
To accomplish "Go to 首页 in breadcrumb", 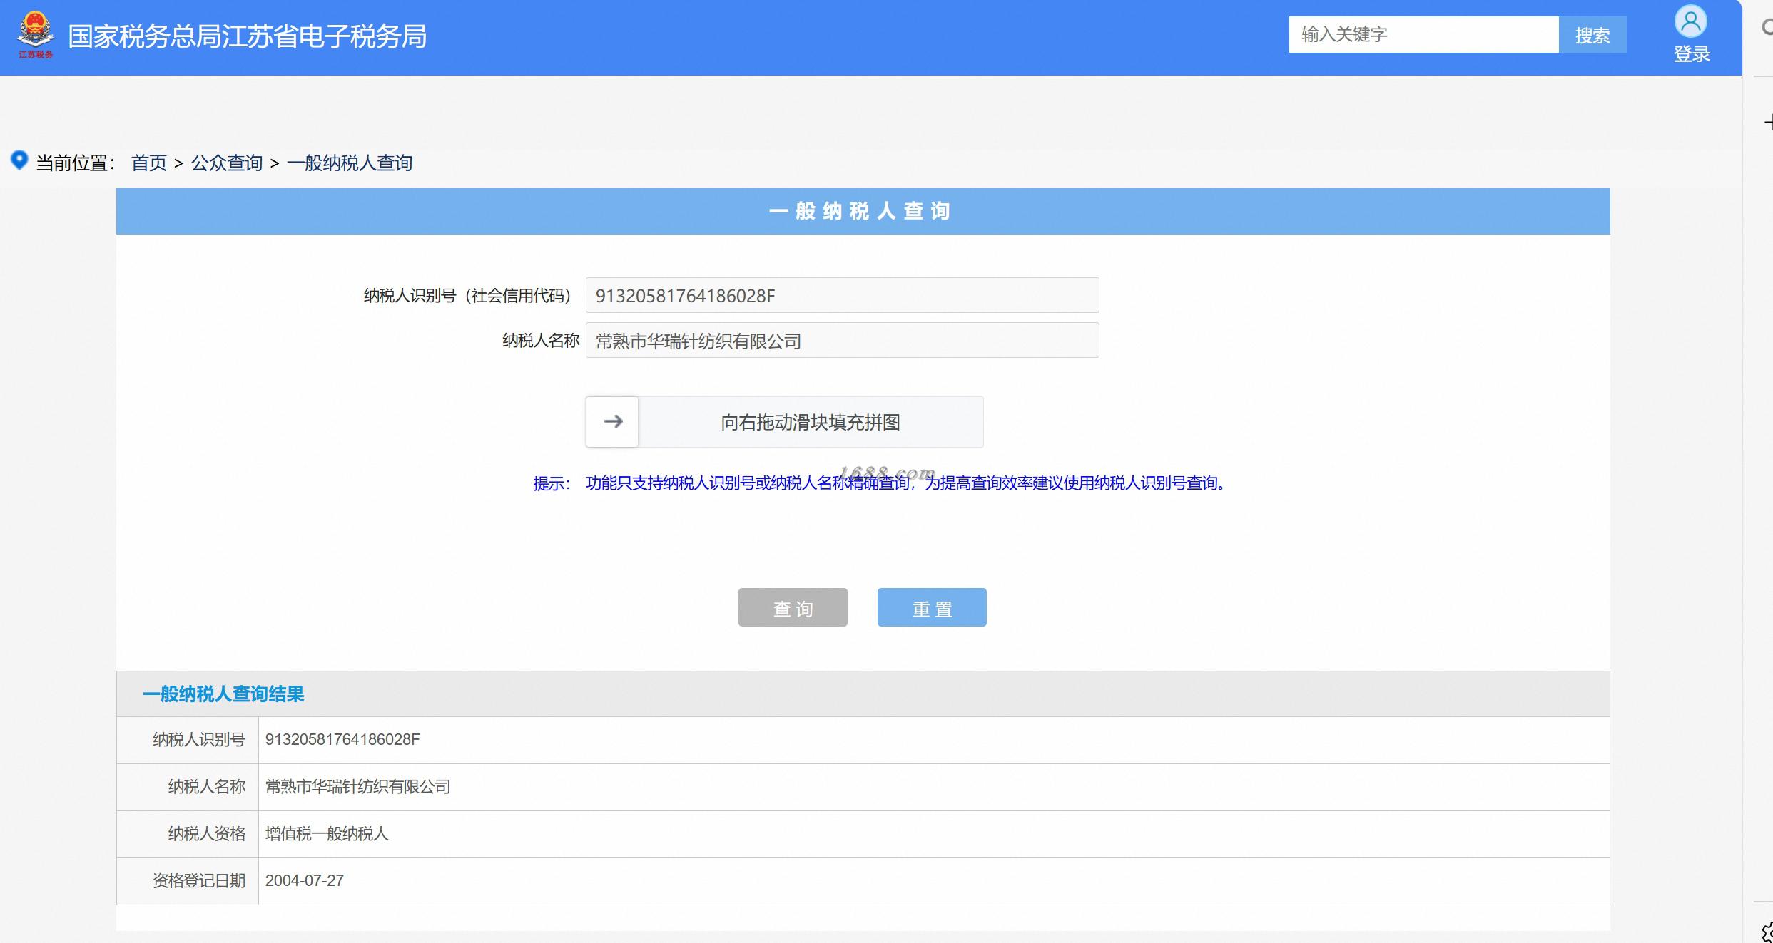I will coord(148,163).
